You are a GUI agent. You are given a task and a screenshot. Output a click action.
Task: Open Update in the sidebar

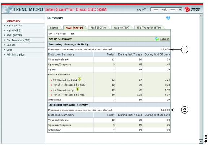tap(11, 45)
